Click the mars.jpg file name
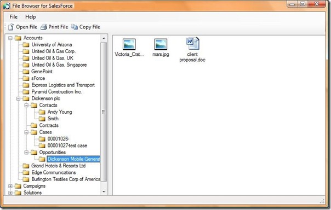The height and width of the screenshot is (210, 331). (x=161, y=54)
